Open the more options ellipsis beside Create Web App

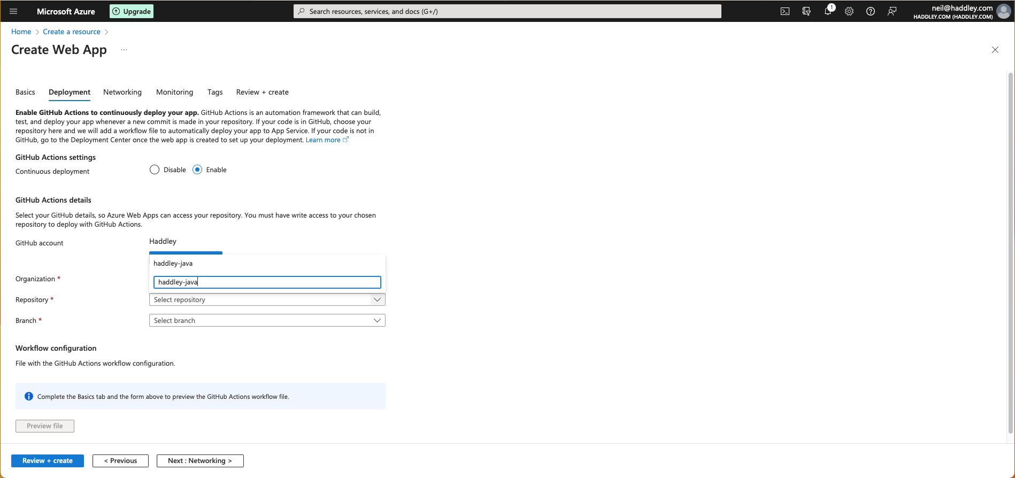124,50
